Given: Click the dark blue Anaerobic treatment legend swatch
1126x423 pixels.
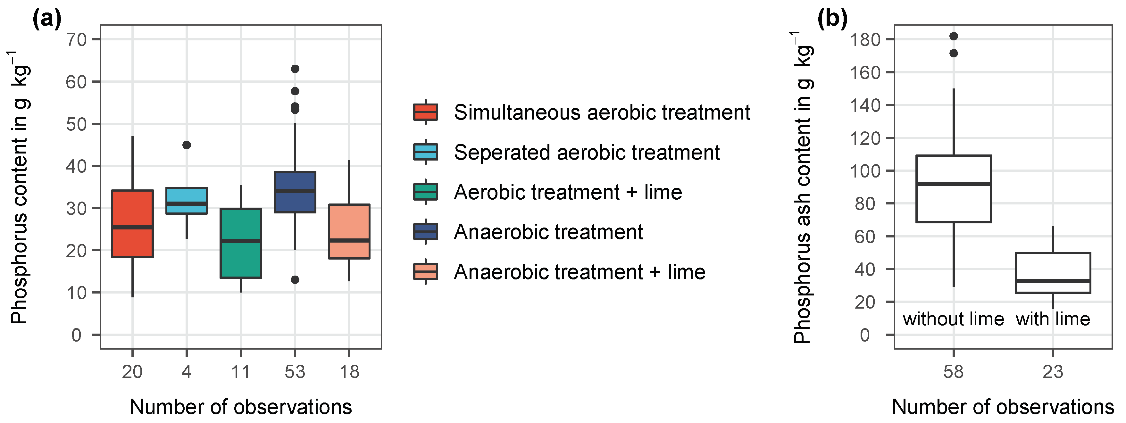Looking at the screenshot, I should [425, 232].
